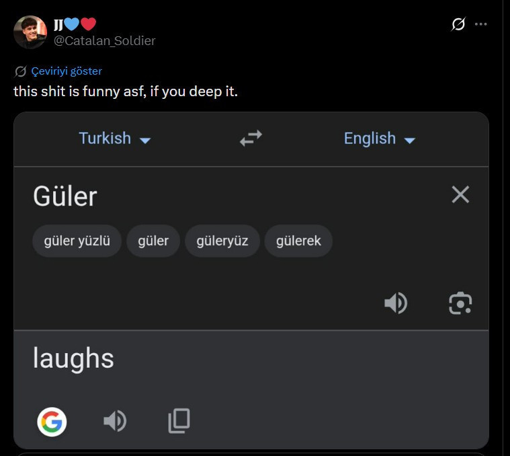The width and height of the screenshot is (510, 456).
Task: Open the English target language dropdown
Action: point(380,139)
